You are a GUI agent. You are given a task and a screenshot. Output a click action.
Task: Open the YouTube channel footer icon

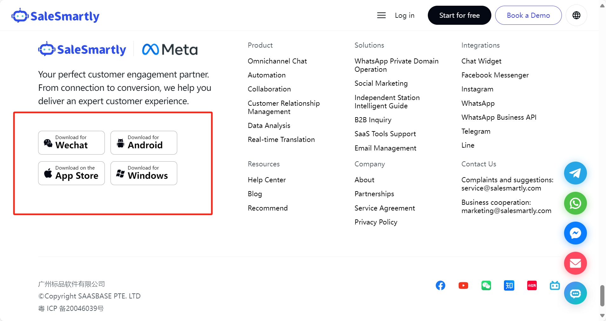(463, 285)
